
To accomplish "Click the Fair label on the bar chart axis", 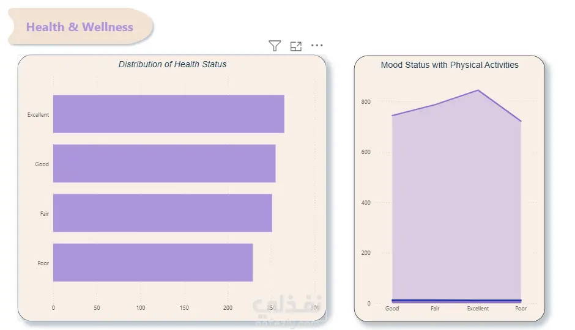I will tap(44, 214).
